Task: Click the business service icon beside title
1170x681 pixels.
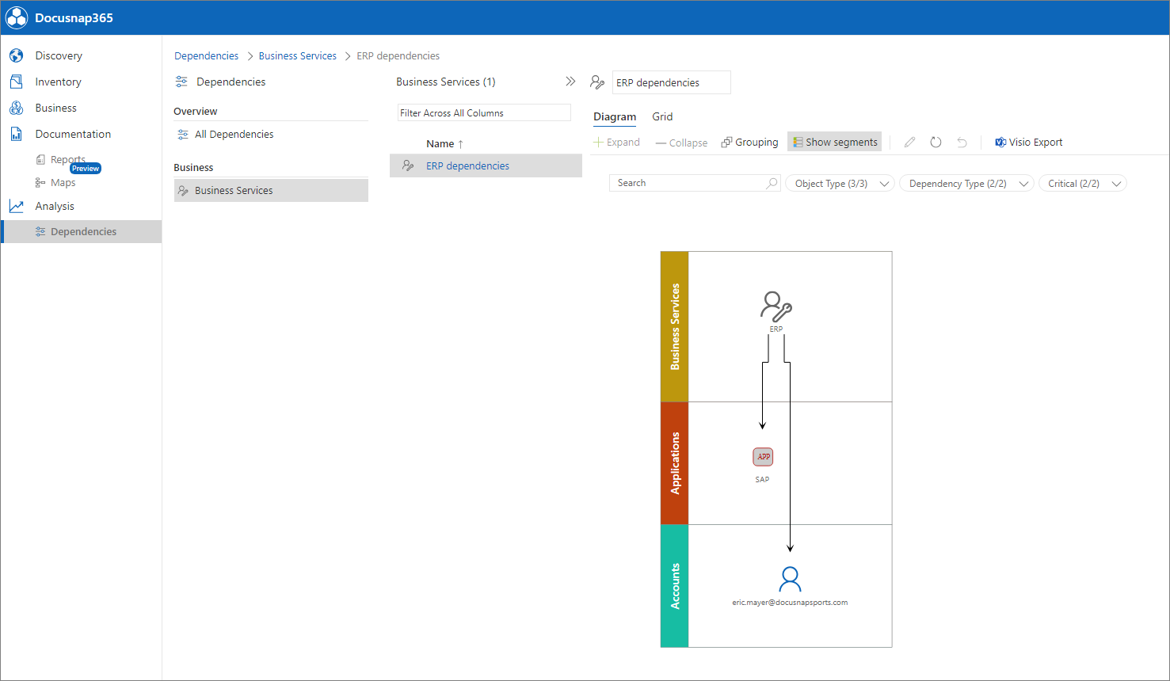Action: [597, 82]
